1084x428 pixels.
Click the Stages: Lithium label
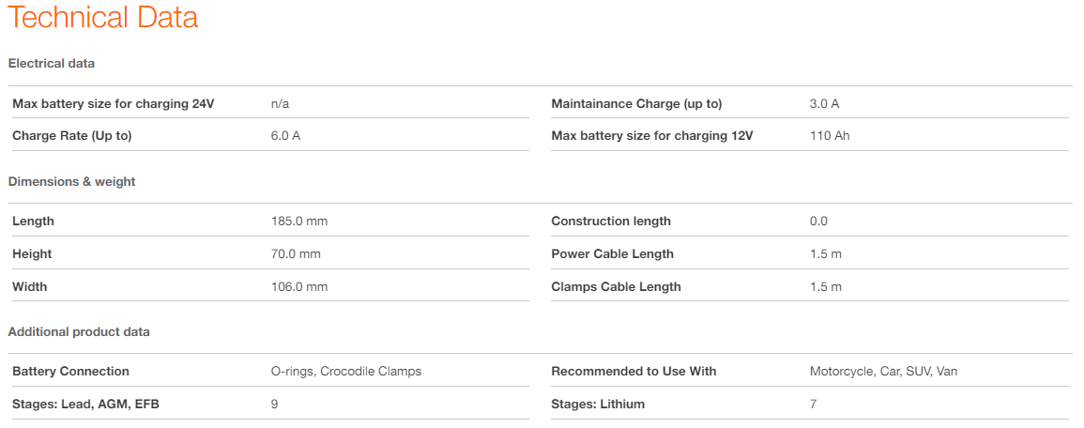(x=598, y=405)
